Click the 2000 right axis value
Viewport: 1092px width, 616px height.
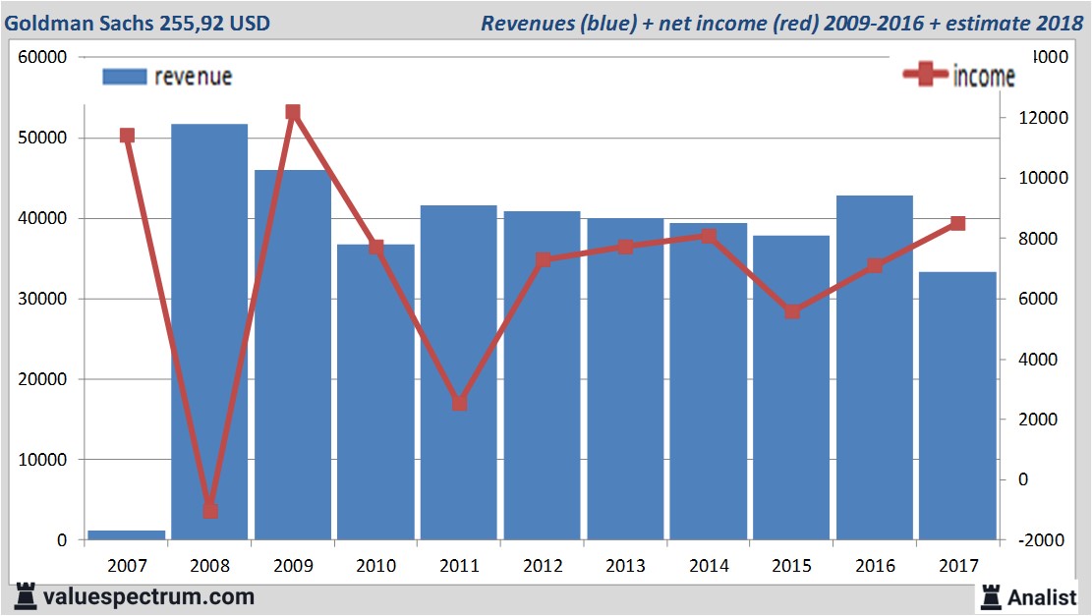(1038, 420)
